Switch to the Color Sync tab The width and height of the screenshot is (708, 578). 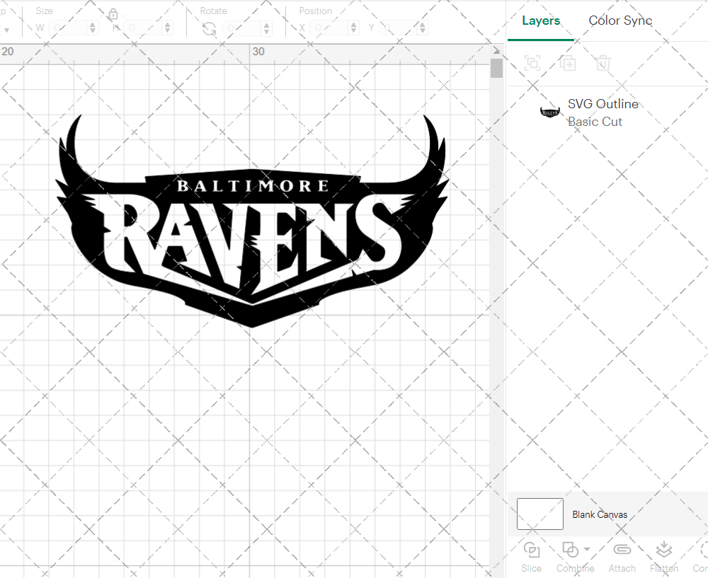click(x=620, y=21)
